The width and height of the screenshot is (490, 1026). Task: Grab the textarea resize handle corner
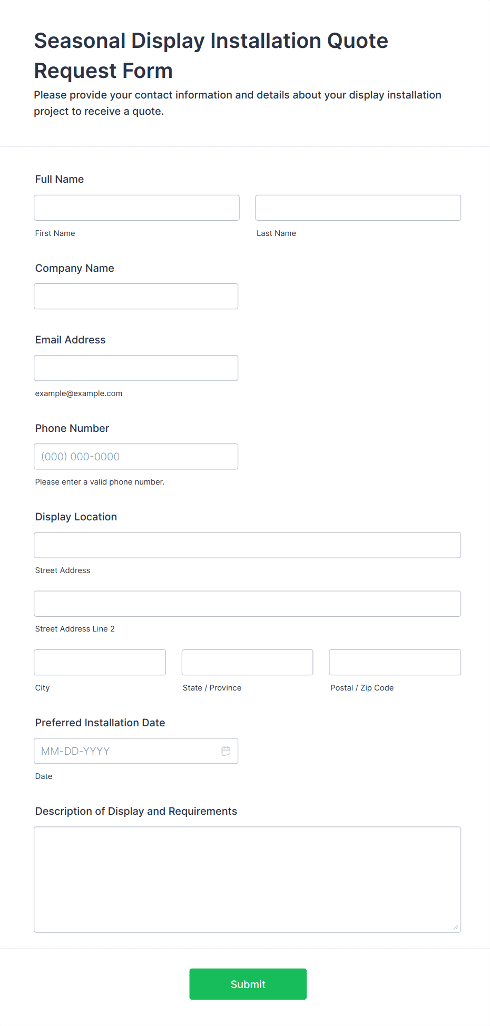coord(456,927)
